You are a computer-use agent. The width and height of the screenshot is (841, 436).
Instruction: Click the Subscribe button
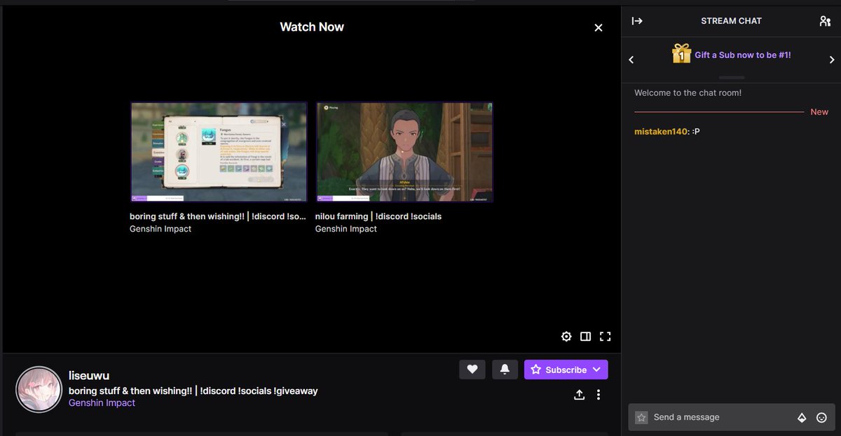pyautogui.click(x=566, y=370)
